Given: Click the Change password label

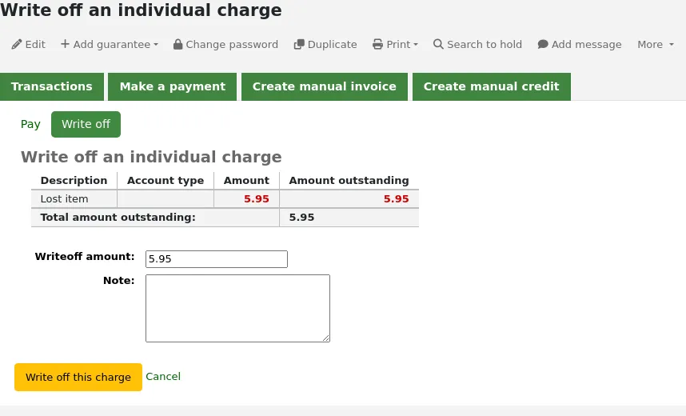Looking at the screenshot, I should coord(232,44).
